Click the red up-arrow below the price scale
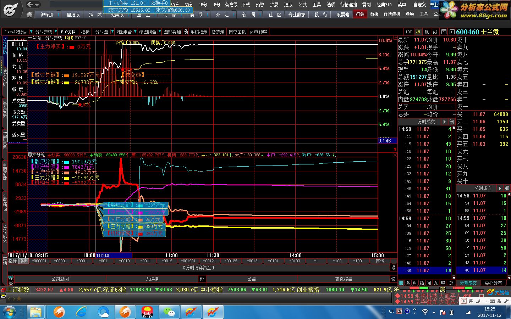 coord(395,149)
